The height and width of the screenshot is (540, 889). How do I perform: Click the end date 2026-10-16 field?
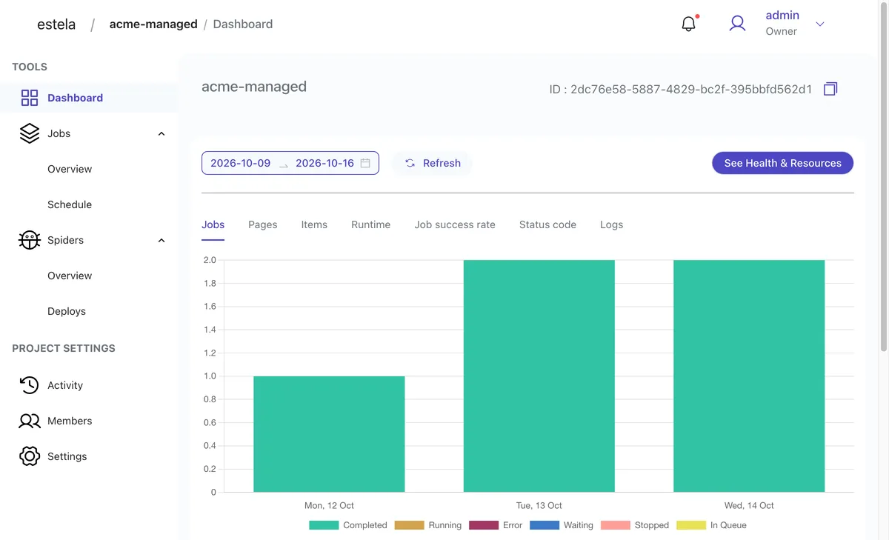[x=324, y=163]
